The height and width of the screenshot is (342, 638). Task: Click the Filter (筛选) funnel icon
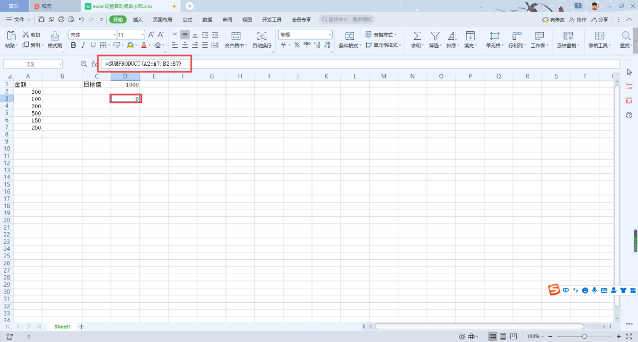click(x=435, y=36)
